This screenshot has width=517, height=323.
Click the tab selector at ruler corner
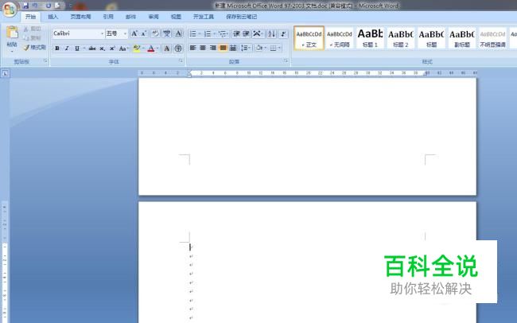(x=5, y=73)
